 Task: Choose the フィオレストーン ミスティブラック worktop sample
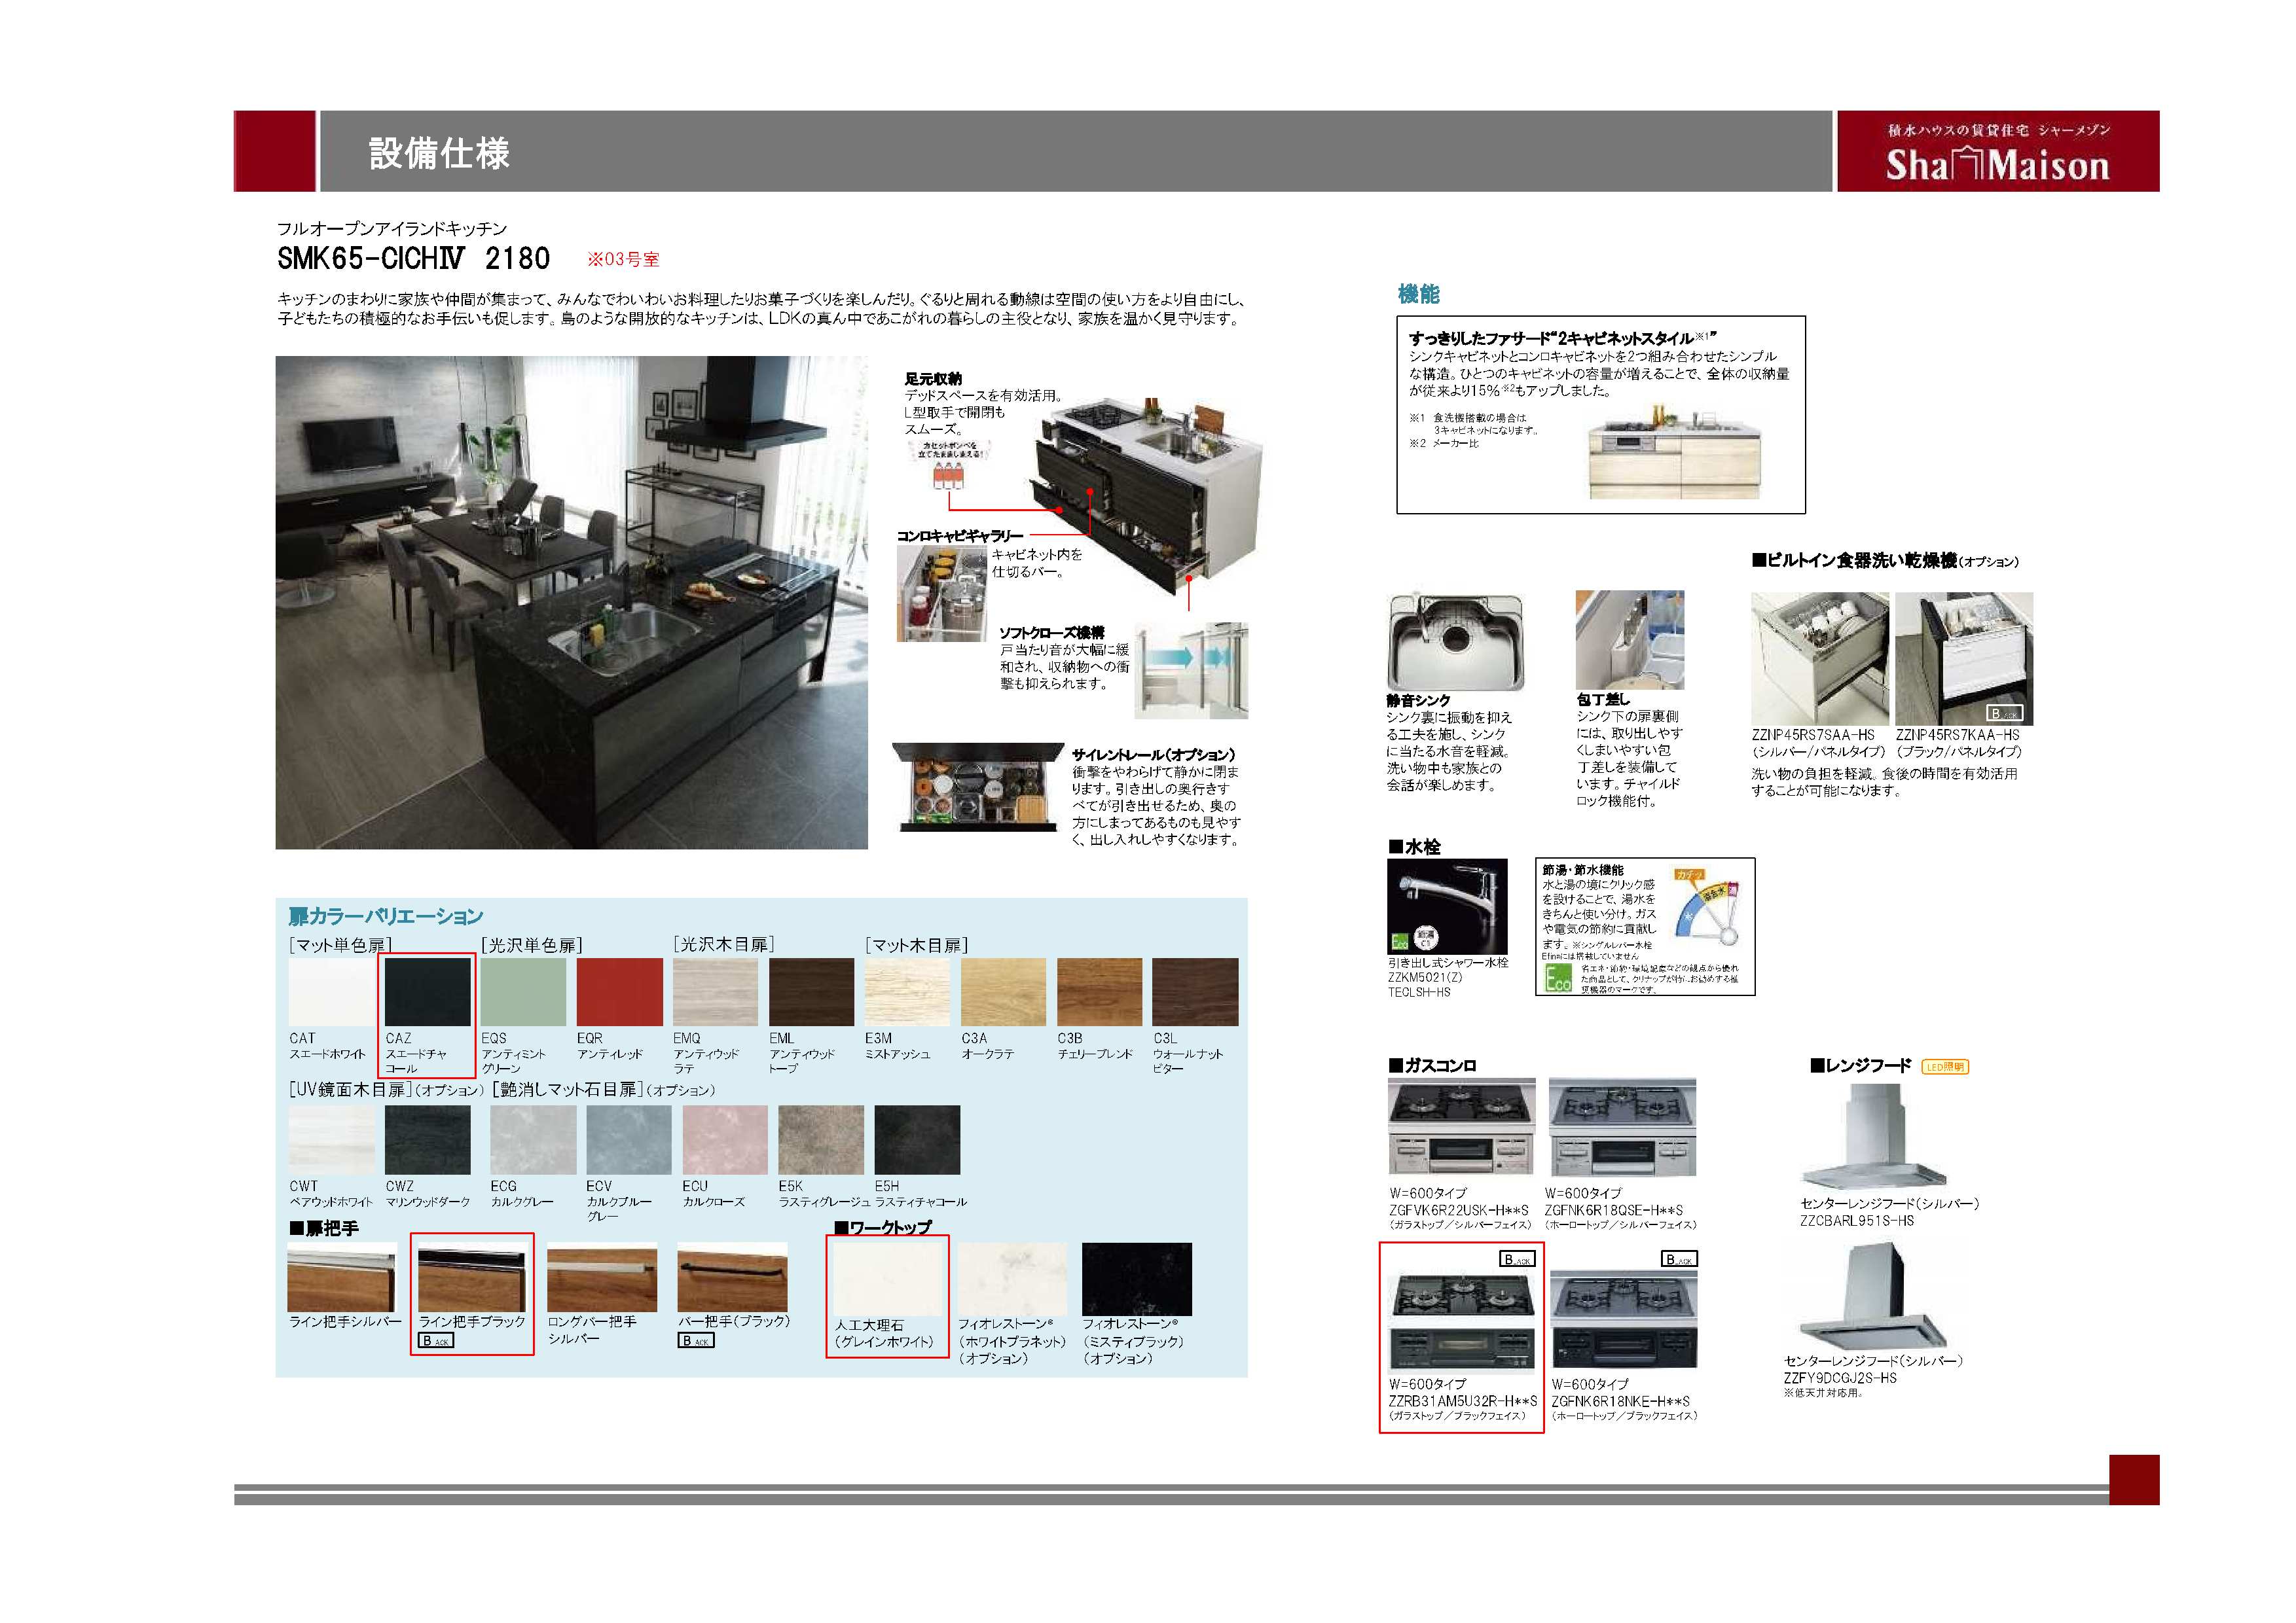[x=1136, y=1278]
